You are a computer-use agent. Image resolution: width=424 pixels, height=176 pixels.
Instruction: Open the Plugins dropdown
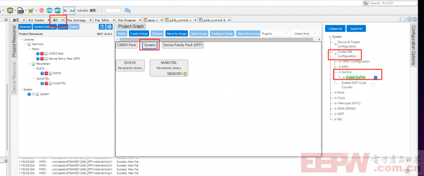point(281,34)
